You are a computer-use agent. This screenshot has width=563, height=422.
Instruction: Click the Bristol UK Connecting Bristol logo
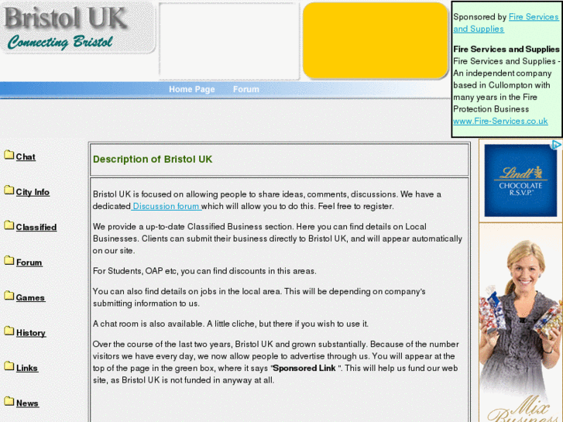coord(78,28)
